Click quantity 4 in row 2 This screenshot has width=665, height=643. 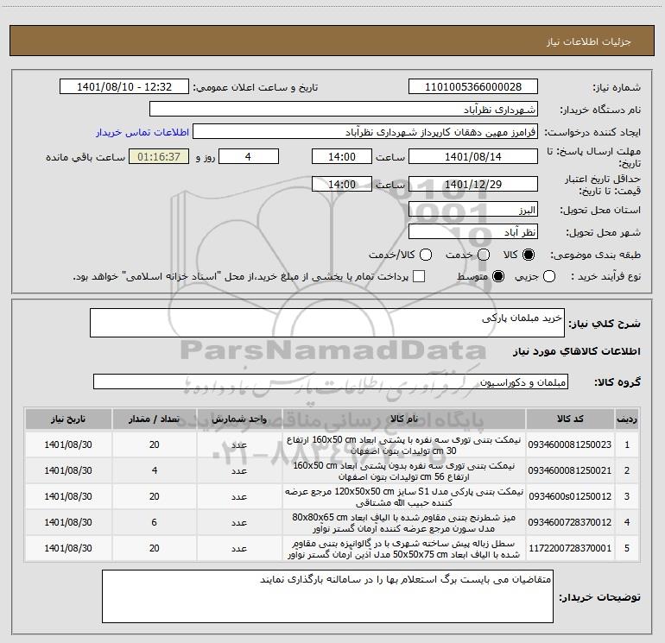click(154, 470)
